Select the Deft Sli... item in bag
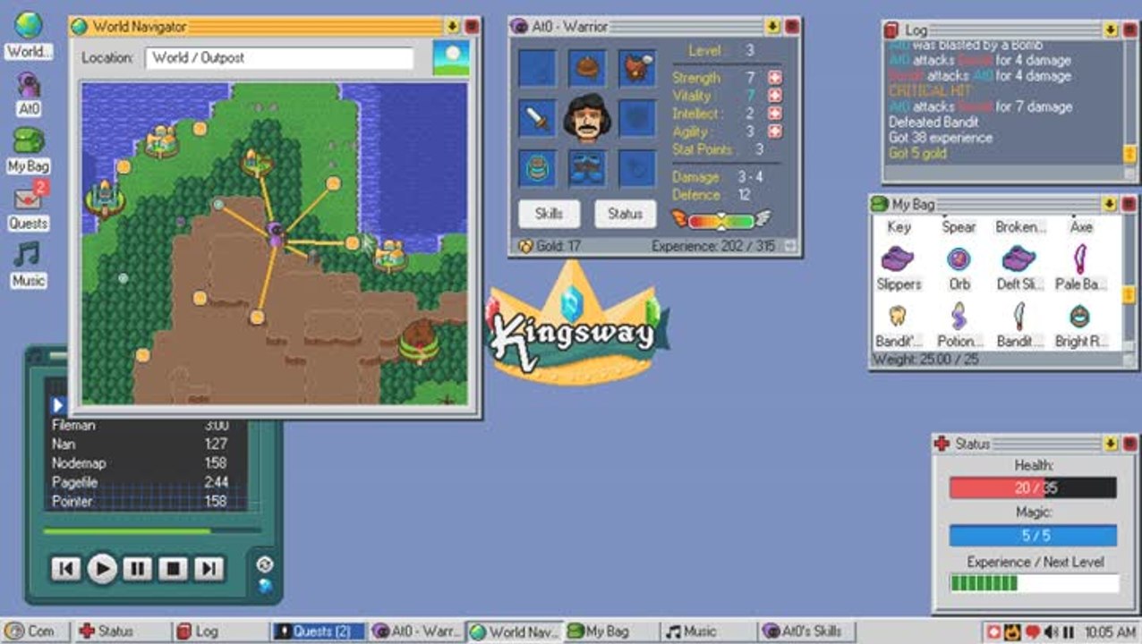Image resolution: width=1142 pixels, height=644 pixels. click(x=1019, y=269)
